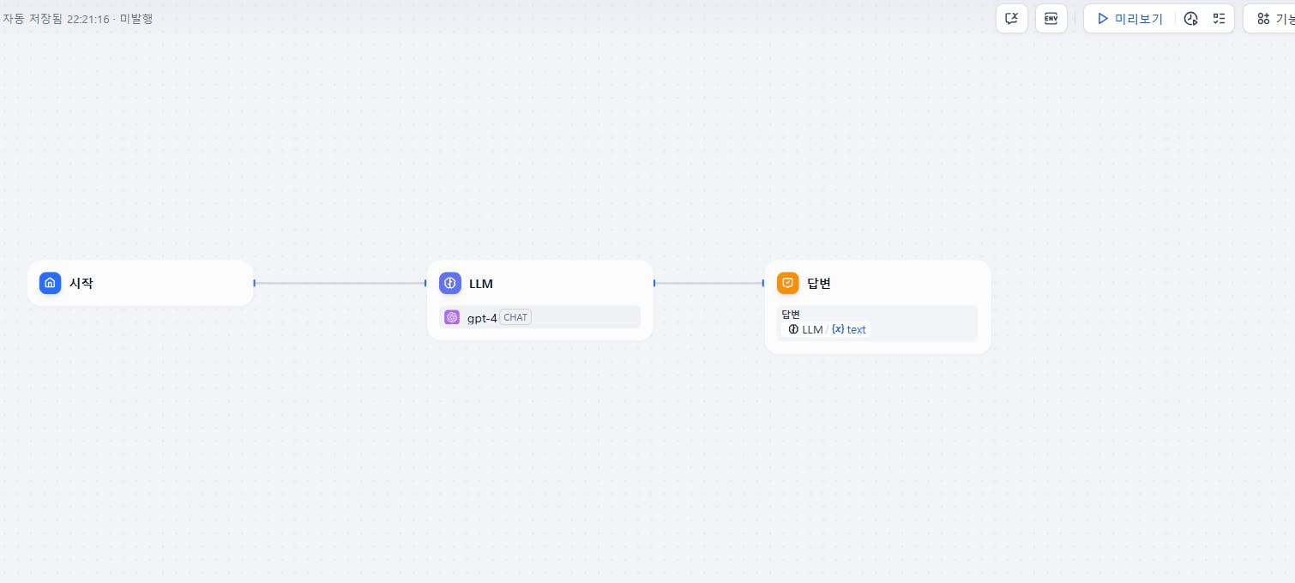The width and height of the screenshot is (1295, 583).
Task: Open the conversation variables chat icon
Action: 1012,19
